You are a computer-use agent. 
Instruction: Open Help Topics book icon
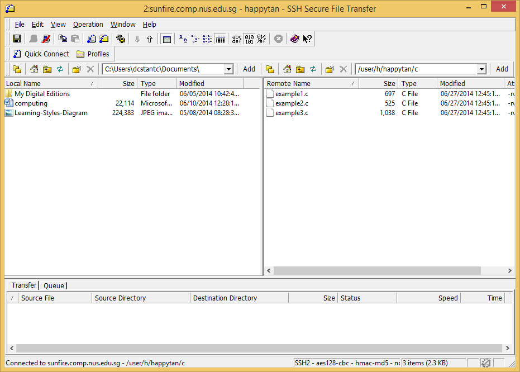click(295, 39)
